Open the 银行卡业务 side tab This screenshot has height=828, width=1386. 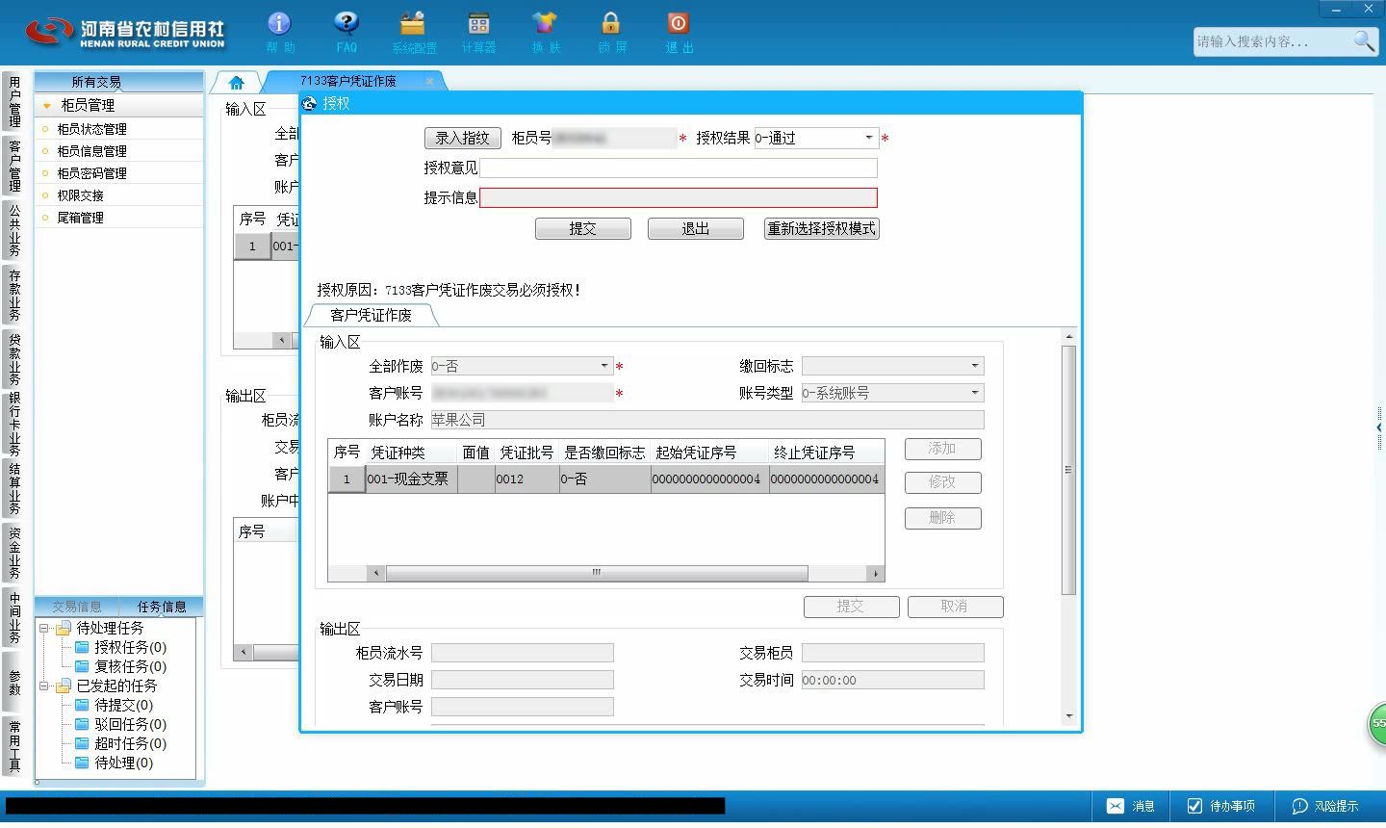tap(14, 424)
